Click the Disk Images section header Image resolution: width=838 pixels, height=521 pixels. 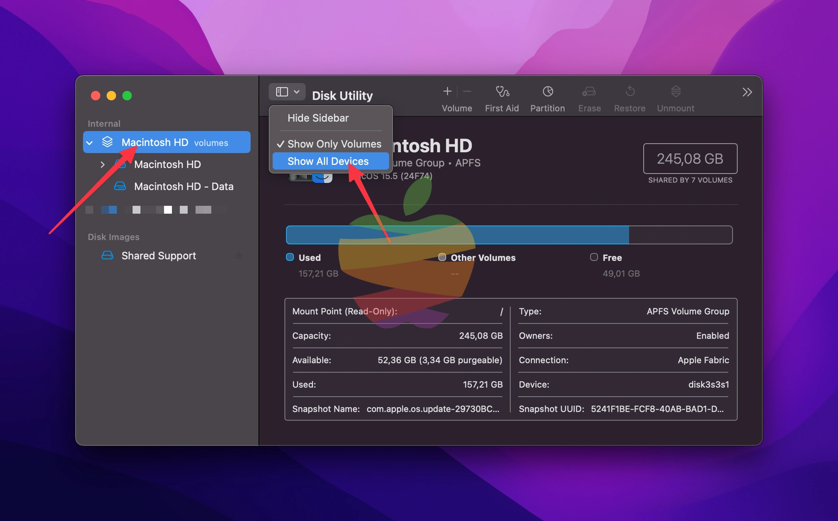coord(113,237)
